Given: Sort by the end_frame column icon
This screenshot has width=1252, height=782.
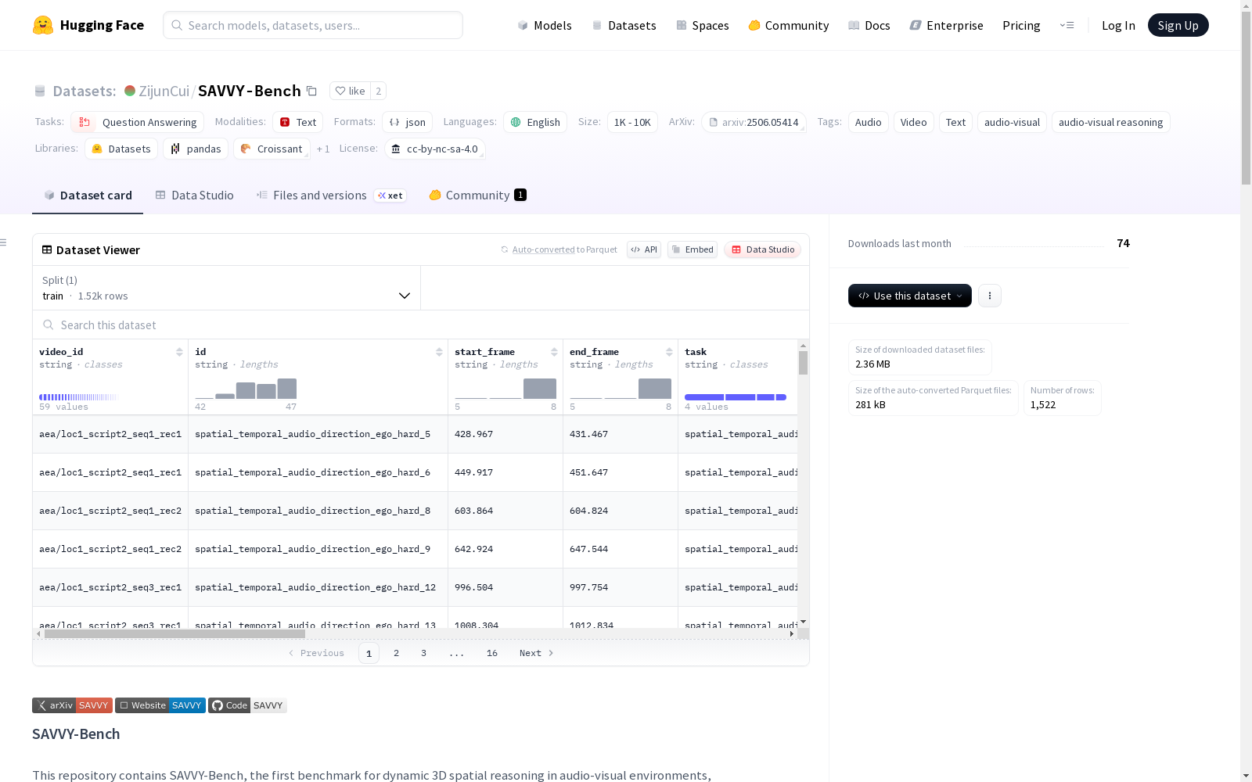Looking at the screenshot, I should 669,352.
